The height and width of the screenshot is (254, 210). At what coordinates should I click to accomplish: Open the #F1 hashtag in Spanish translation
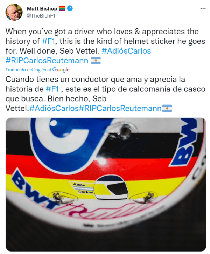52,89
